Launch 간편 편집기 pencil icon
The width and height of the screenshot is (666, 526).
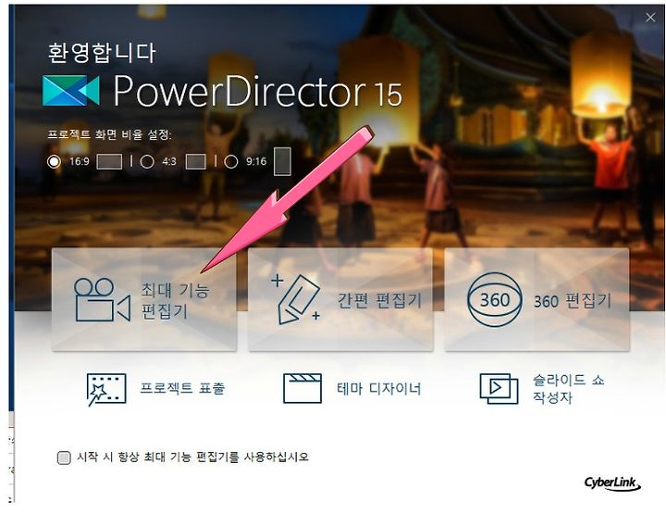coord(296,299)
